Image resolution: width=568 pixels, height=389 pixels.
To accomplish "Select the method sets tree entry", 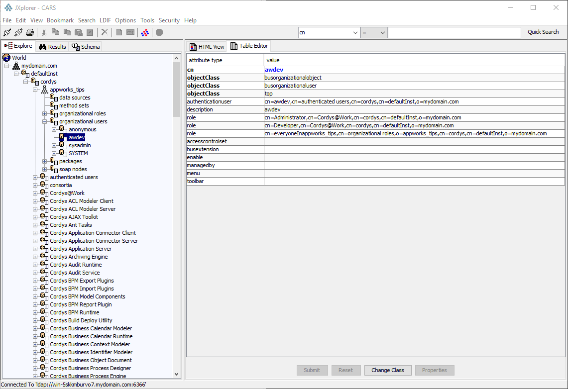I will tap(74, 105).
